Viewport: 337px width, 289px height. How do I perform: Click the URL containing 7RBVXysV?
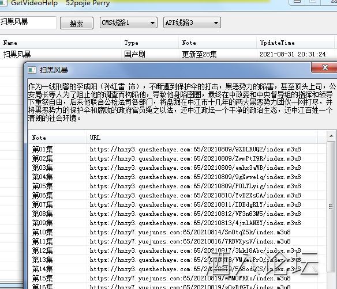tap(190, 241)
